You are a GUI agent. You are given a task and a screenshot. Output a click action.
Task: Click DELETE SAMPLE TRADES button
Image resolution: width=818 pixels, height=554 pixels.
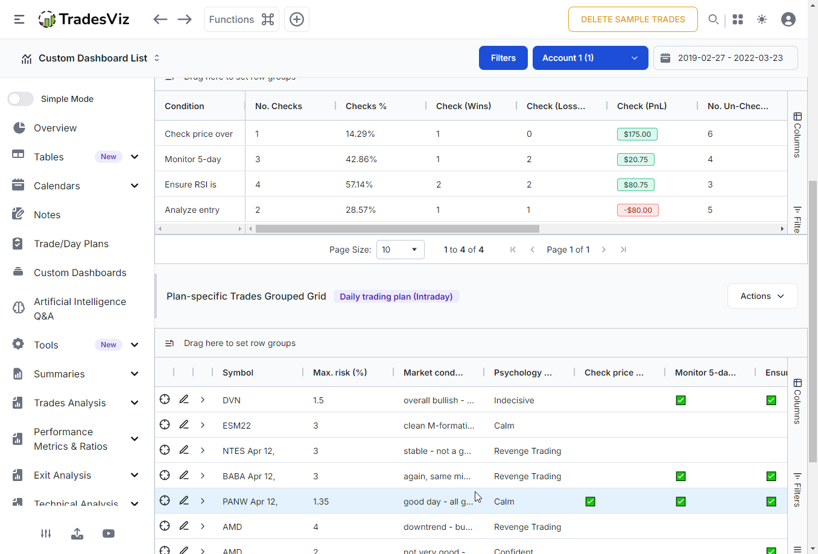tap(633, 19)
